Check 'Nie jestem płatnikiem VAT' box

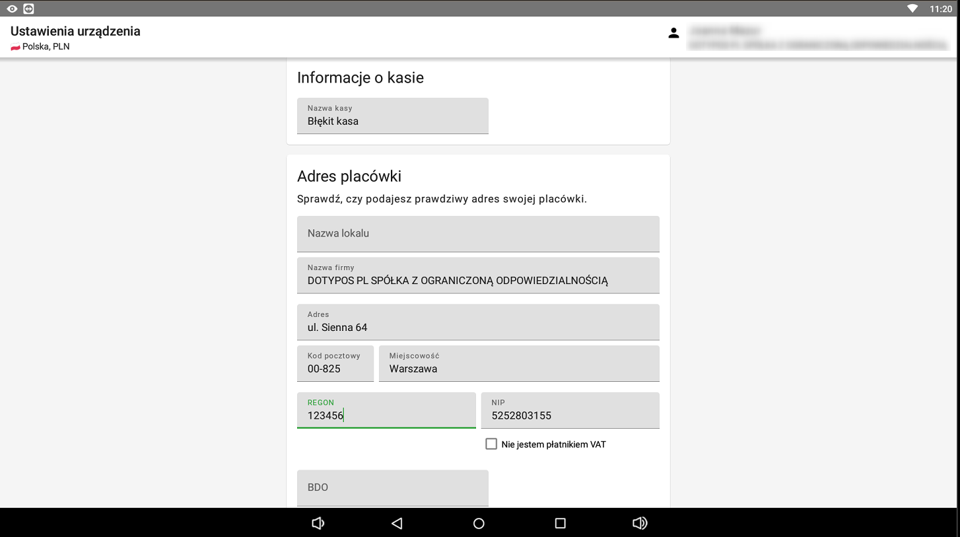click(491, 444)
